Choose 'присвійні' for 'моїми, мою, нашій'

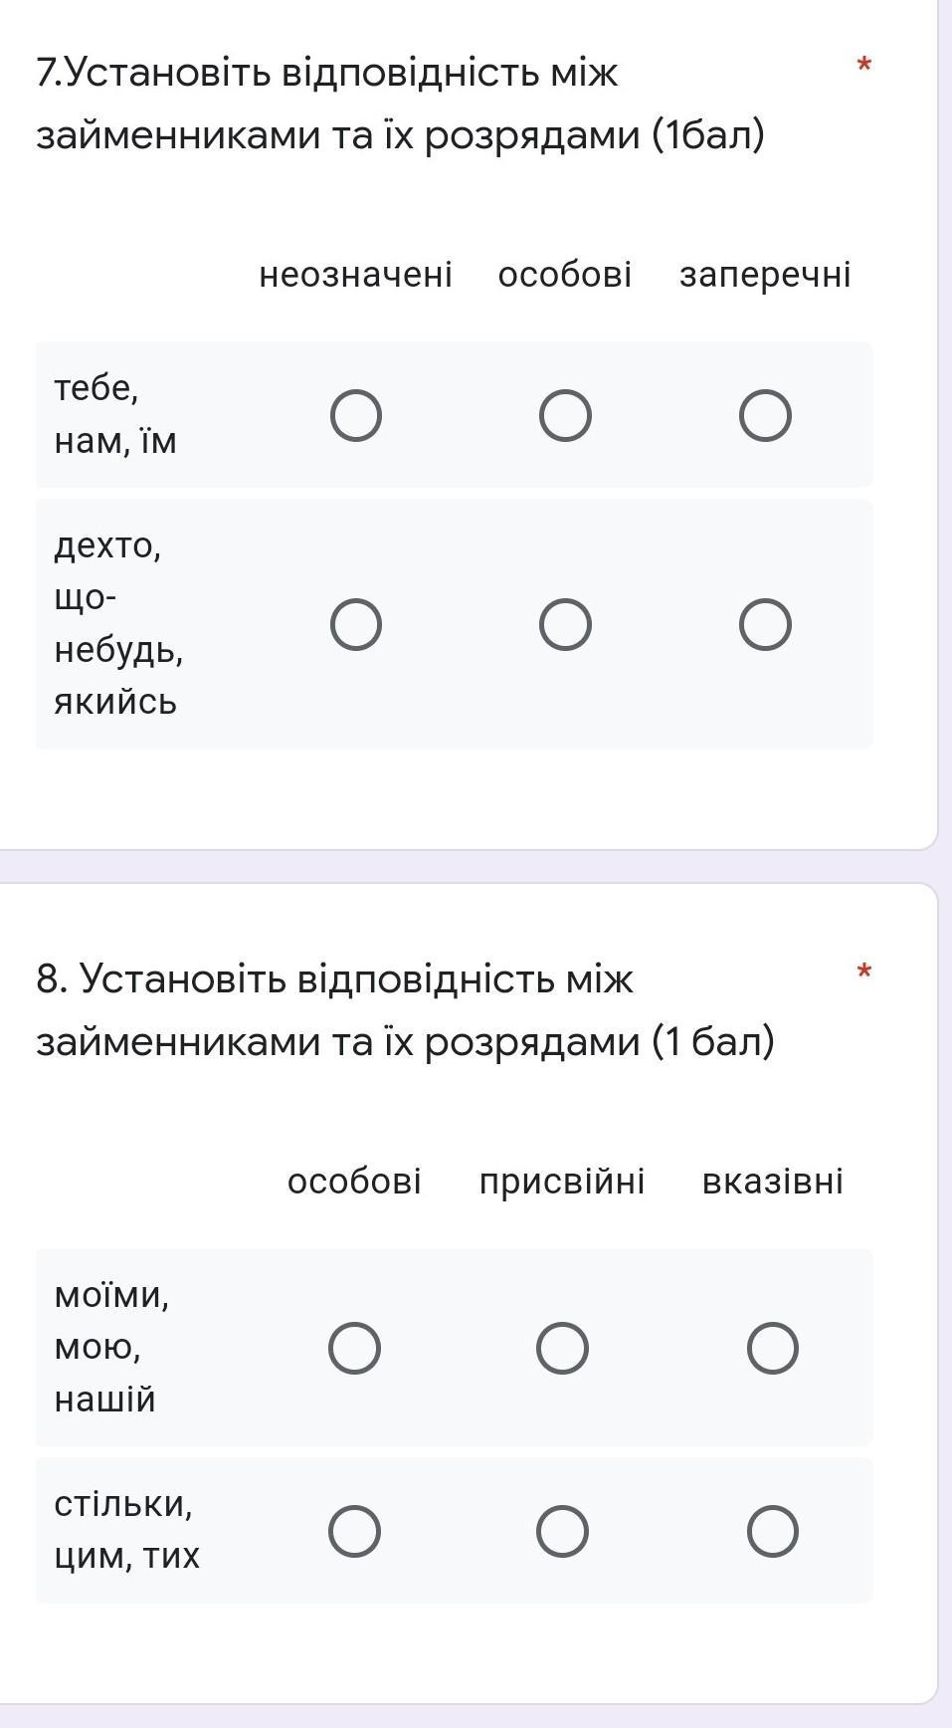click(x=562, y=1348)
